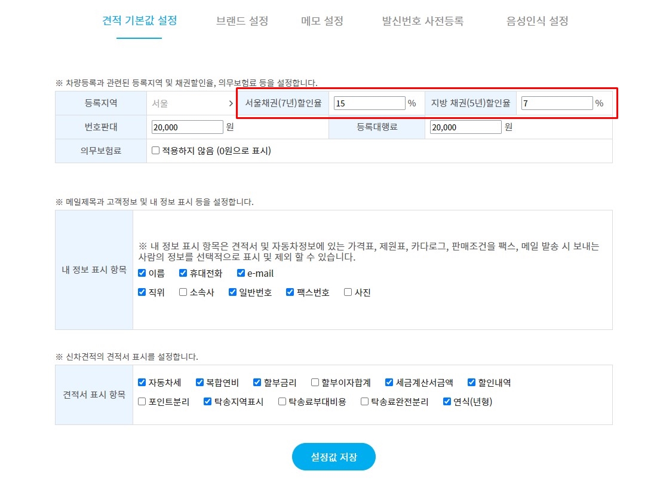The image size is (660, 483).
Task: Toggle the 연식(년형) checkbox
Action: click(x=447, y=401)
